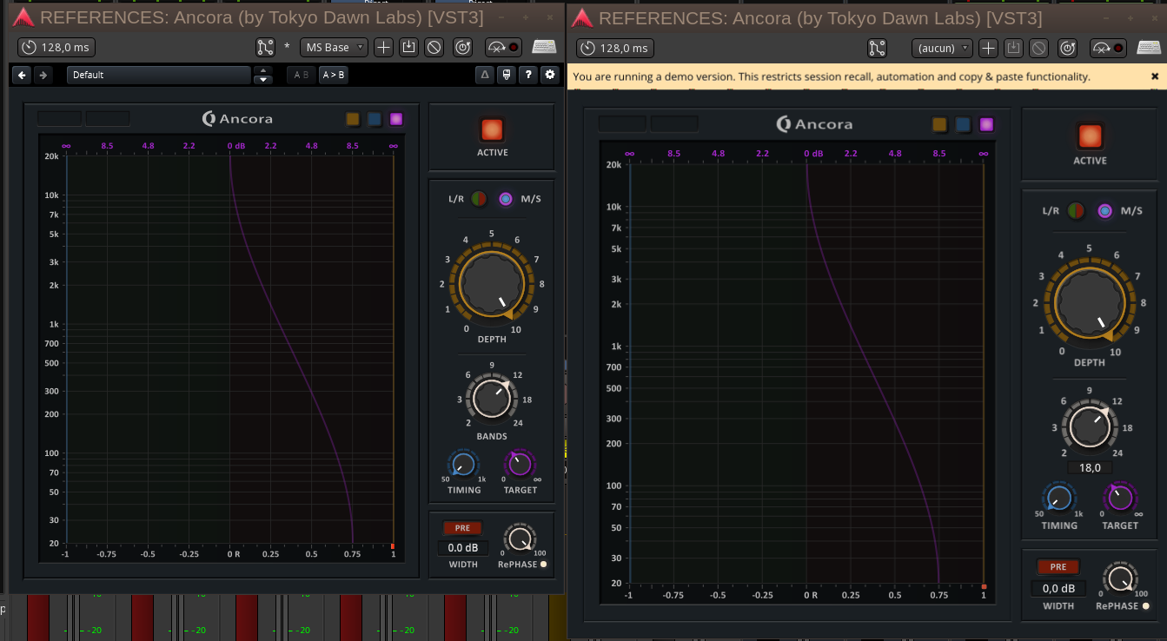Expand the MS Base preset dropdown
The width and height of the screenshot is (1167, 641).
pyautogui.click(x=334, y=48)
